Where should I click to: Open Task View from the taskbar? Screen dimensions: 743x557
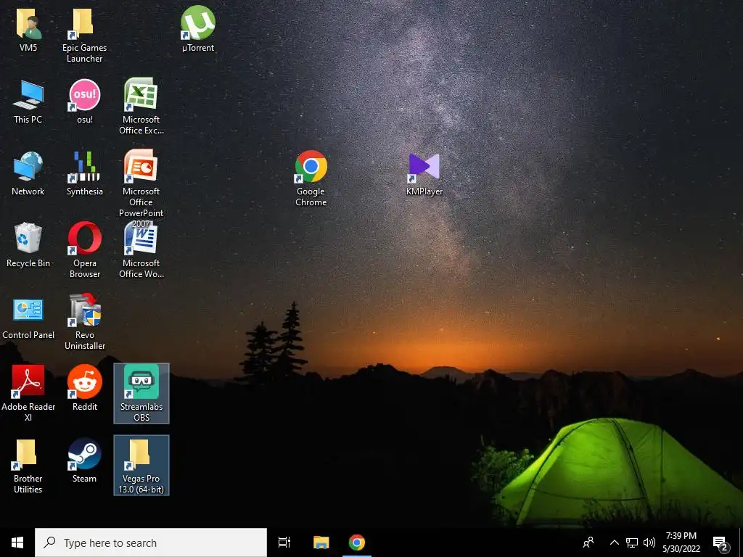284,542
